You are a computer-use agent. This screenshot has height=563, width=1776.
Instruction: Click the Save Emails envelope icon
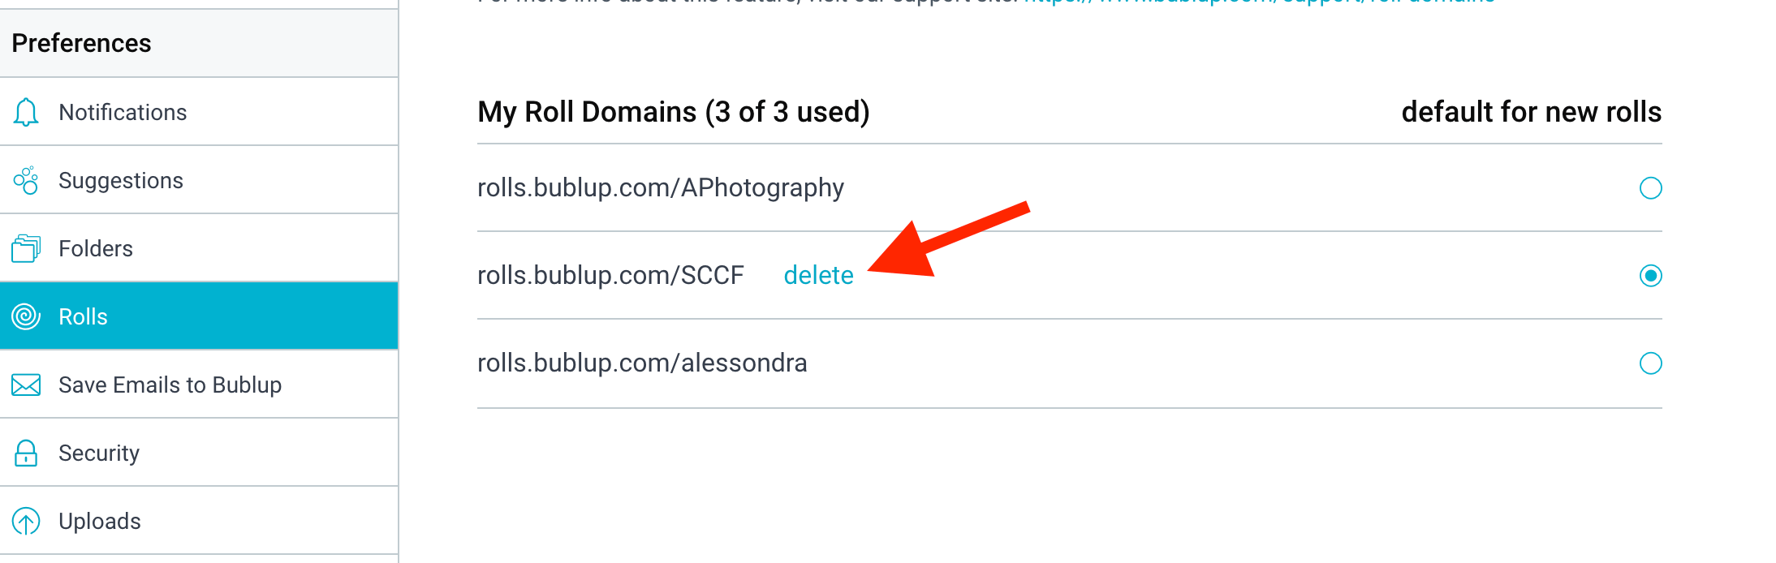(26, 385)
